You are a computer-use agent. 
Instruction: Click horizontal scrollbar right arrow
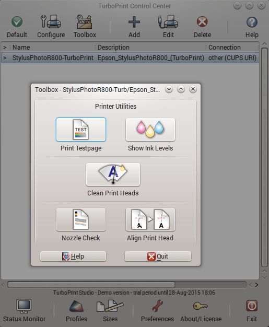256,285
